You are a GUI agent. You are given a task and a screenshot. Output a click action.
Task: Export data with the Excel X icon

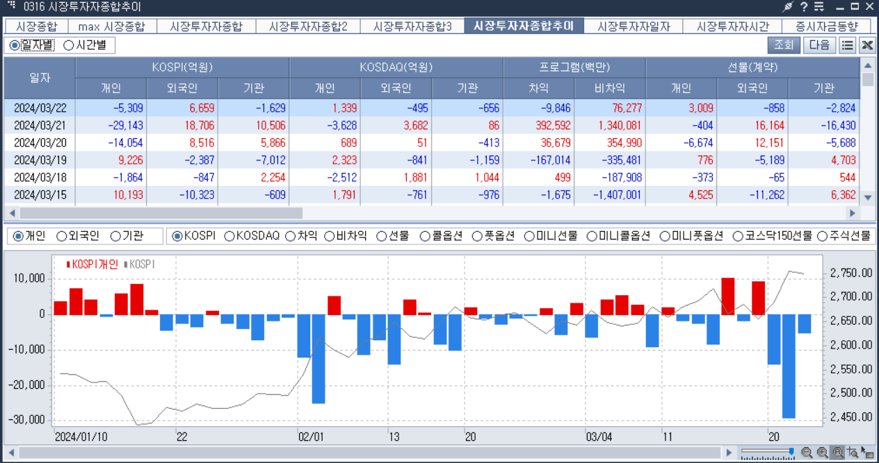(x=866, y=46)
